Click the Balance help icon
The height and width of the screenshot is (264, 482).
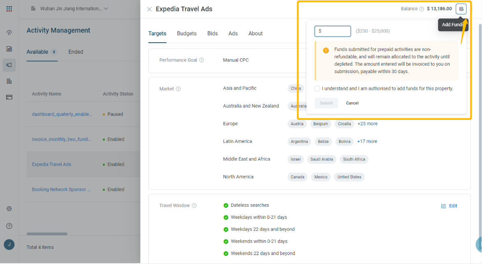click(x=422, y=9)
